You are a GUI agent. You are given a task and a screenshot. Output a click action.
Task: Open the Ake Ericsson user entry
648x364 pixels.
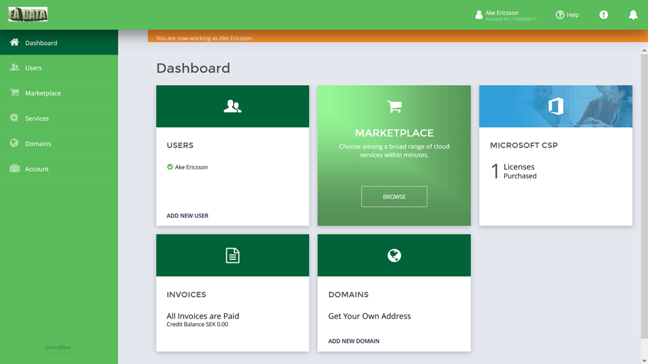(x=191, y=167)
